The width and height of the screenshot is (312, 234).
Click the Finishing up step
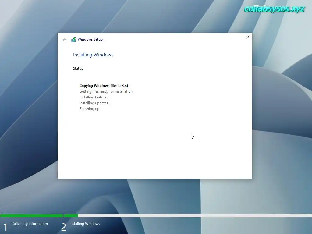tap(89, 109)
